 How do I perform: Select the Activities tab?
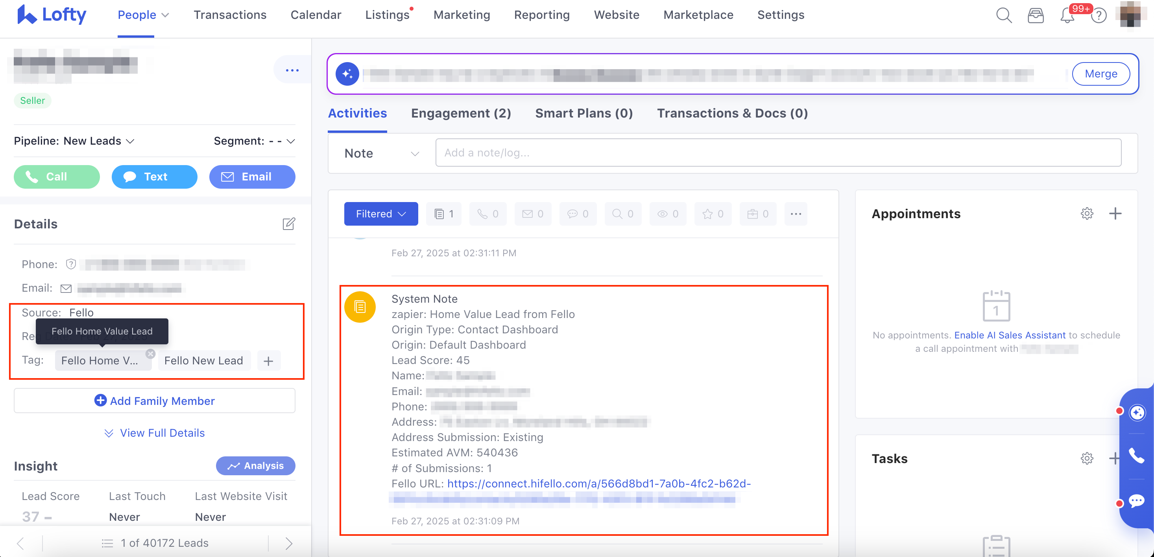click(x=358, y=113)
